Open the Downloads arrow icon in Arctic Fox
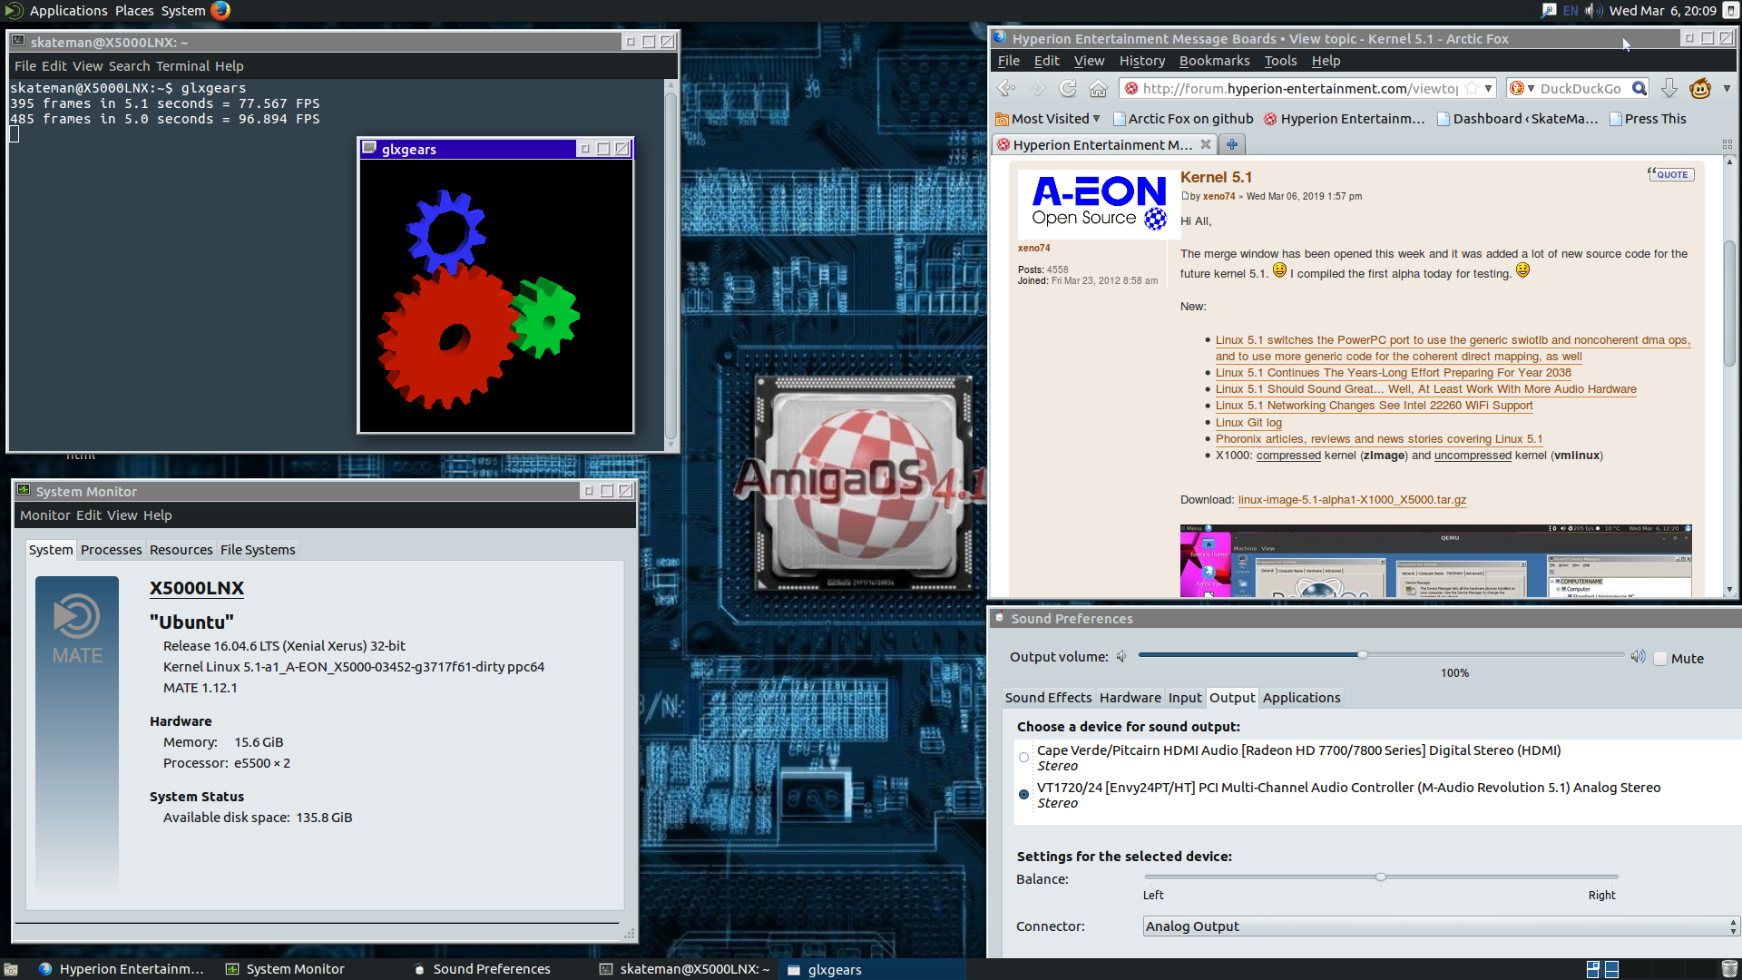 1669,88
